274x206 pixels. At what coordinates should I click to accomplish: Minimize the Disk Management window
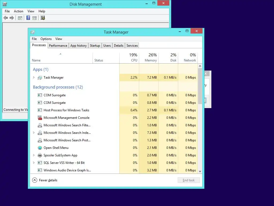pyautogui.click(x=147, y=3)
